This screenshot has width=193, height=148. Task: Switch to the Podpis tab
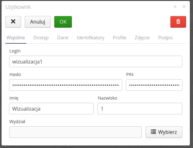[165, 38]
